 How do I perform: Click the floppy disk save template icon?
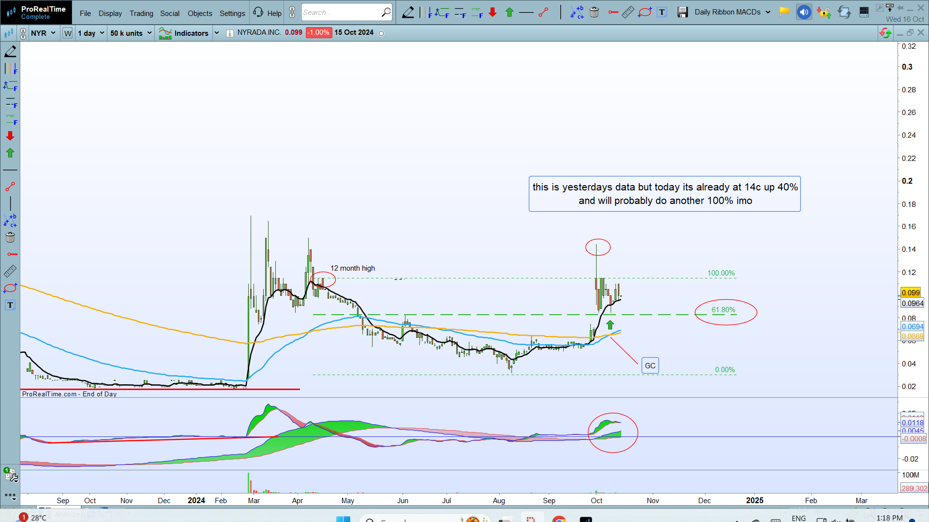[x=682, y=13]
